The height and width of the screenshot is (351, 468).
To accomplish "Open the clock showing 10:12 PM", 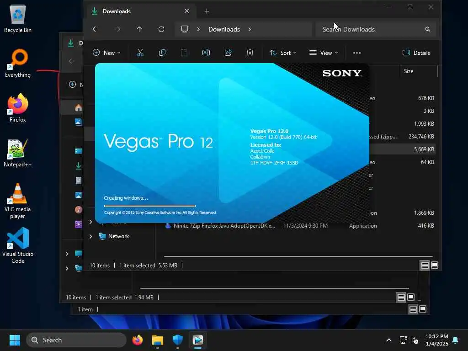I will tap(436, 340).
